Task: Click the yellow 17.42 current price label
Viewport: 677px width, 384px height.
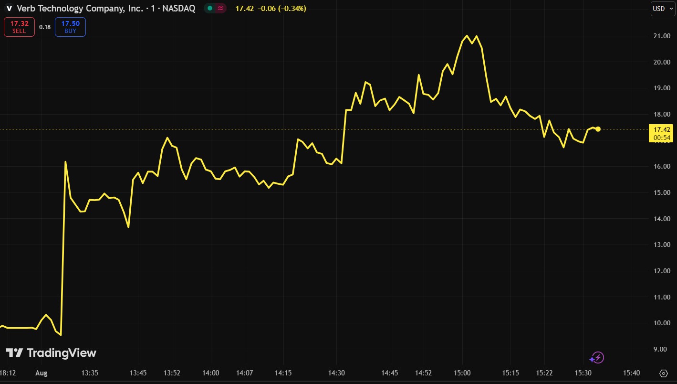Action: pyautogui.click(x=662, y=129)
